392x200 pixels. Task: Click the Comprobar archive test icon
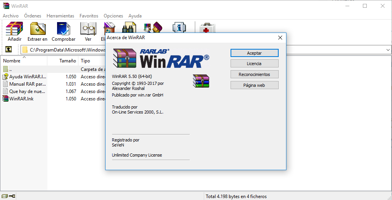64,28
